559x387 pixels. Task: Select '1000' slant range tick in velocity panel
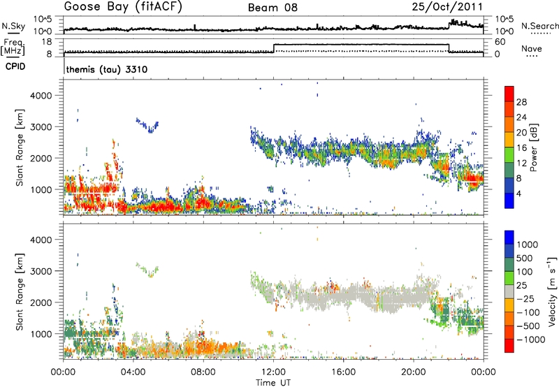pos(41,334)
